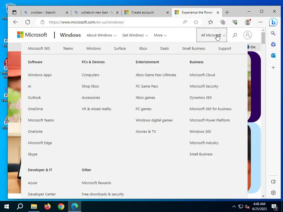This screenshot has width=283, height=212.
Task: Open the taskbar clock and date
Action: click(259, 206)
